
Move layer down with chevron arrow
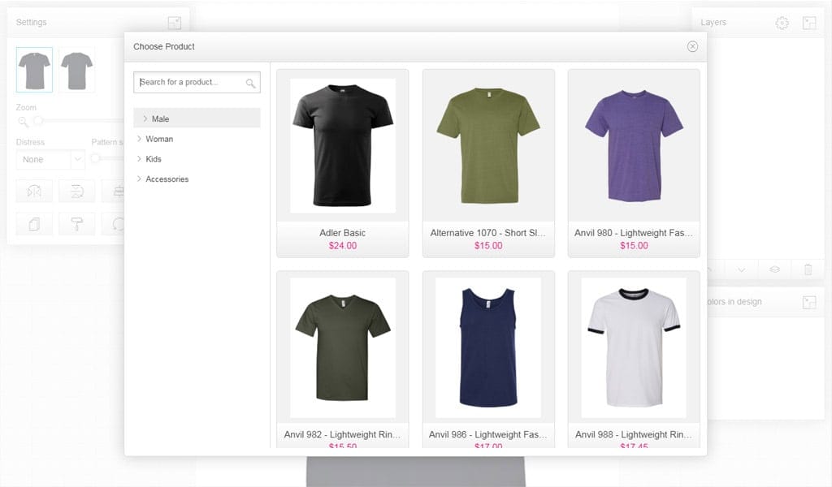[x=741, y=269]
